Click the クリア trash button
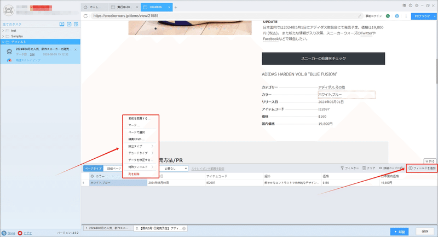The height and width of the screenshot is (237, 438). click(x=368, y=168)
